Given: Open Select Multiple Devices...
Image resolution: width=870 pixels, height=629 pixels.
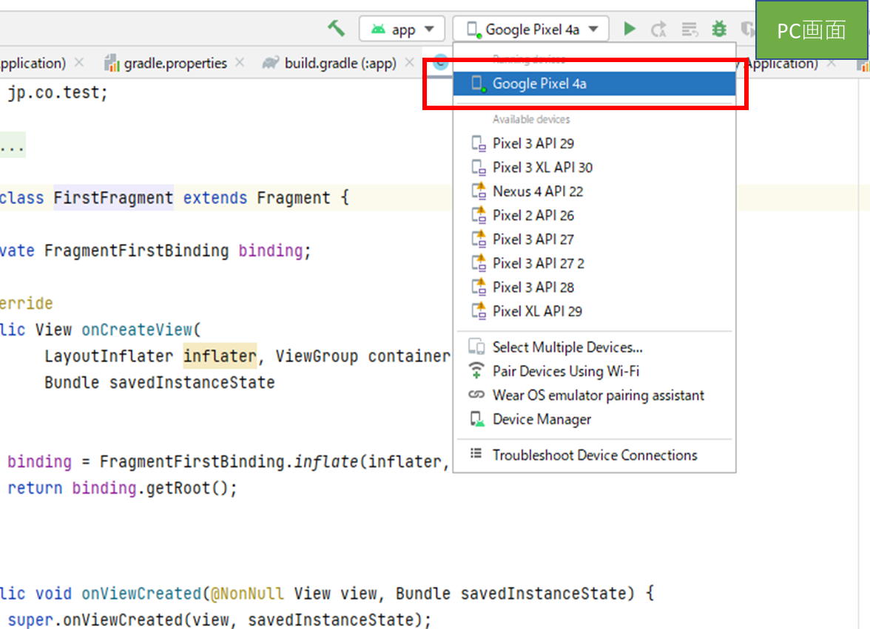Looking at the screenshot, I should 594,347.
